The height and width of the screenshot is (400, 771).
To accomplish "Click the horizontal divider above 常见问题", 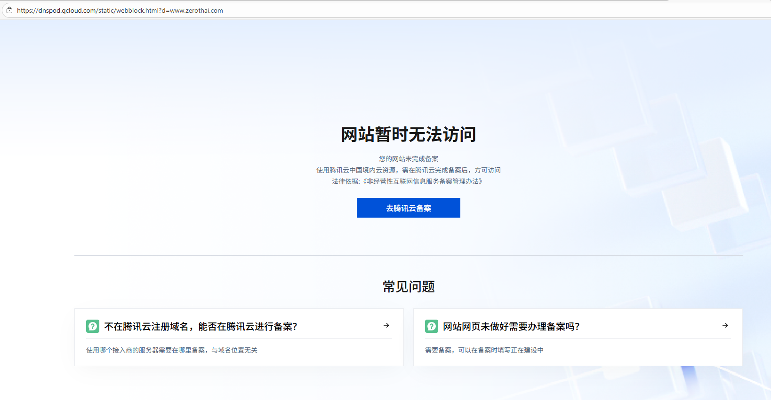I will [408, 255].
